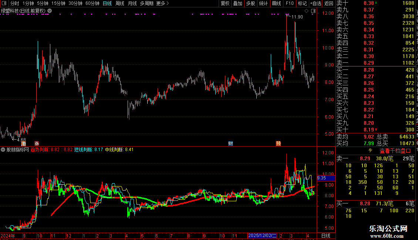The height and width of the screenshot is (240, 418).
Task: Click 总卖 volume 64633
Action: coord(407,137)
